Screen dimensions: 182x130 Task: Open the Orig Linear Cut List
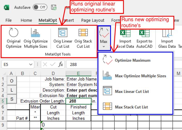click(x=63, y=38)
